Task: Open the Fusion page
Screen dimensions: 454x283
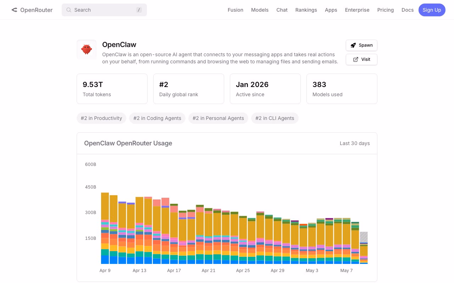Action: [236, 10]
